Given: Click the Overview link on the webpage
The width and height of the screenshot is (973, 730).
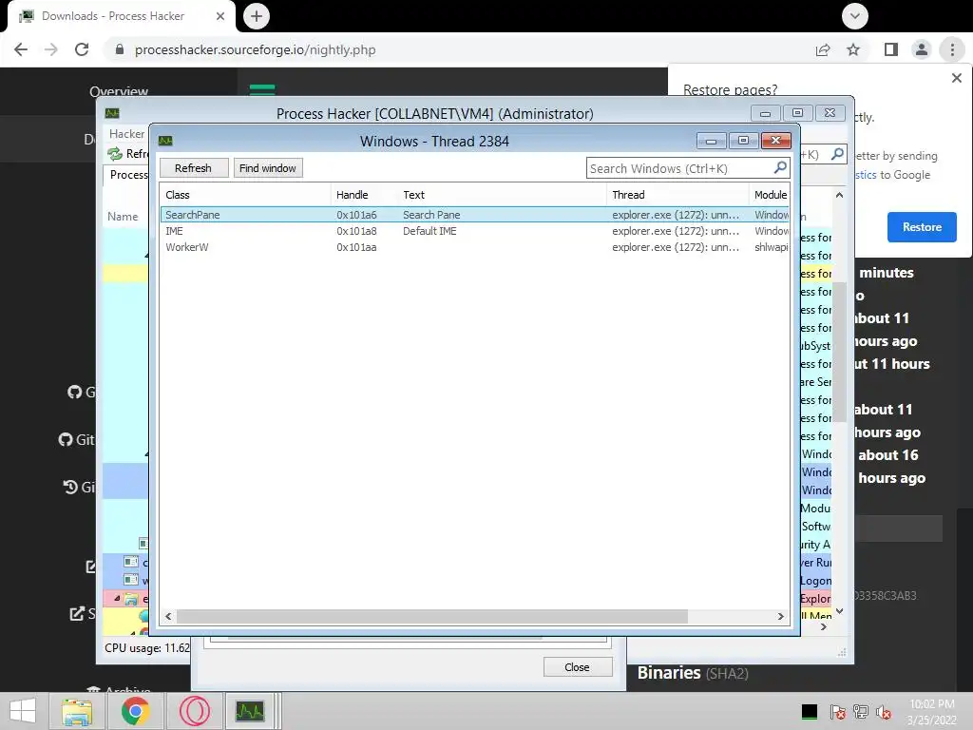Looking at the screenshot, I should click(119, 91).
